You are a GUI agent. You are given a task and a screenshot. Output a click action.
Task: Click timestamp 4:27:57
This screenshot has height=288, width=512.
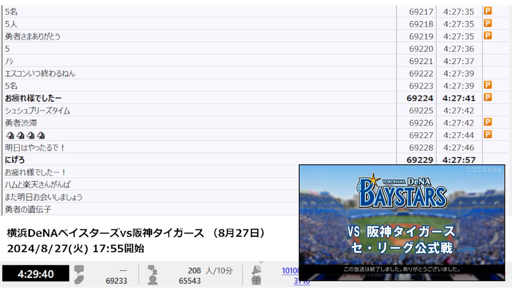click(x=459, y=159)
